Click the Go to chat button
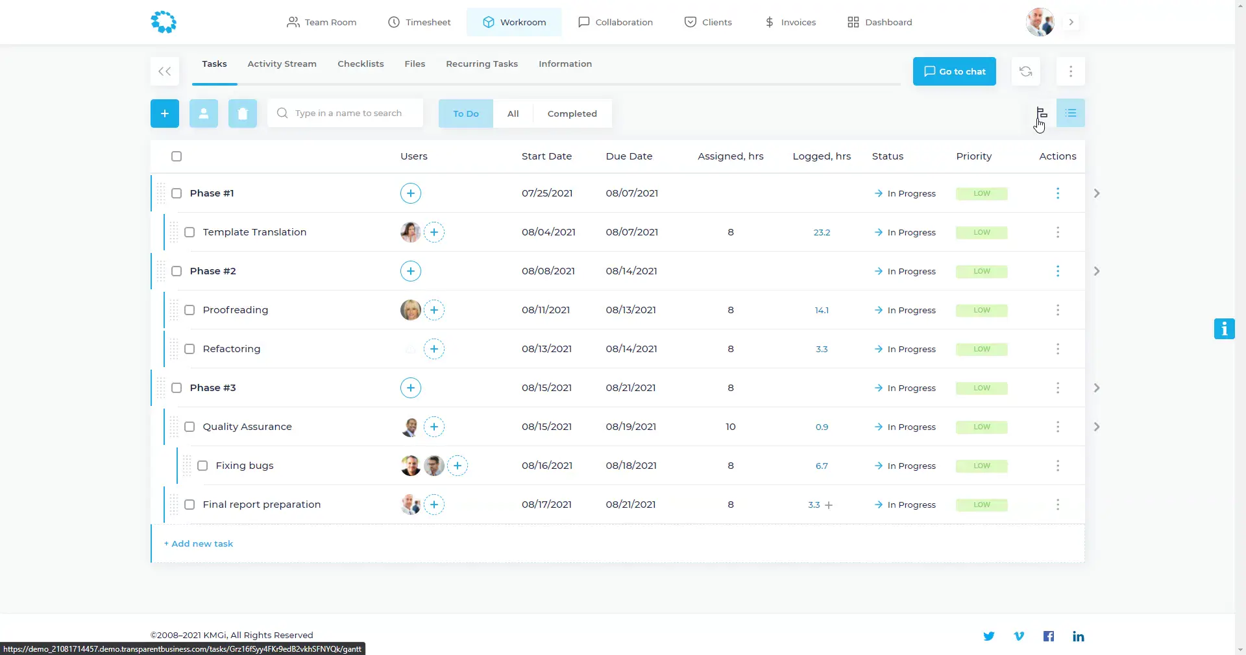This screenshot has width=1246, height=655. [954, 71]
